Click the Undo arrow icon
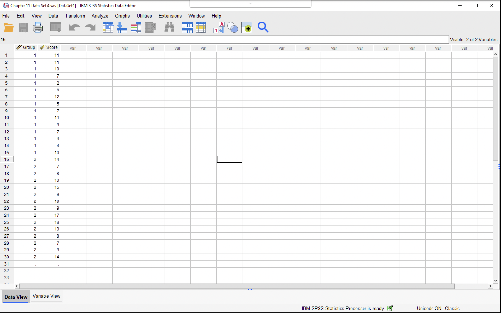 point(73,27)
